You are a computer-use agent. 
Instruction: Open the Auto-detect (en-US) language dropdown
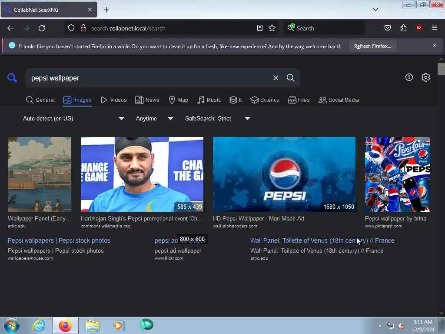(73, 118)
